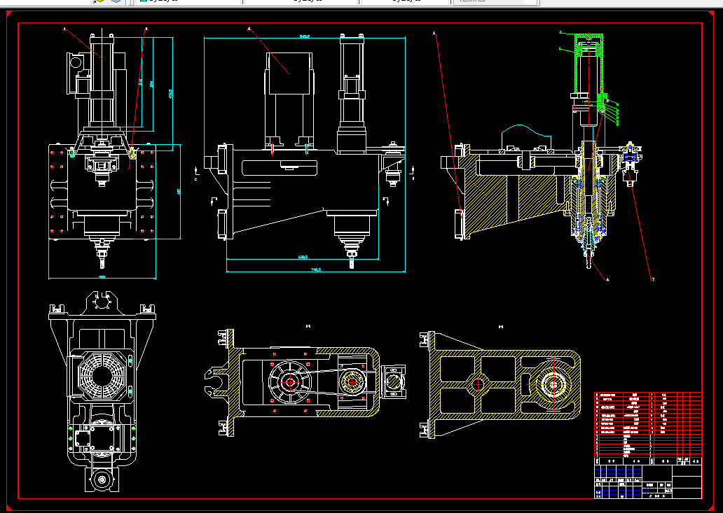Select the horizontal section with spoked pulley circle
The width and height of the screenshot is (723, 513).
(x=305, y=382)
